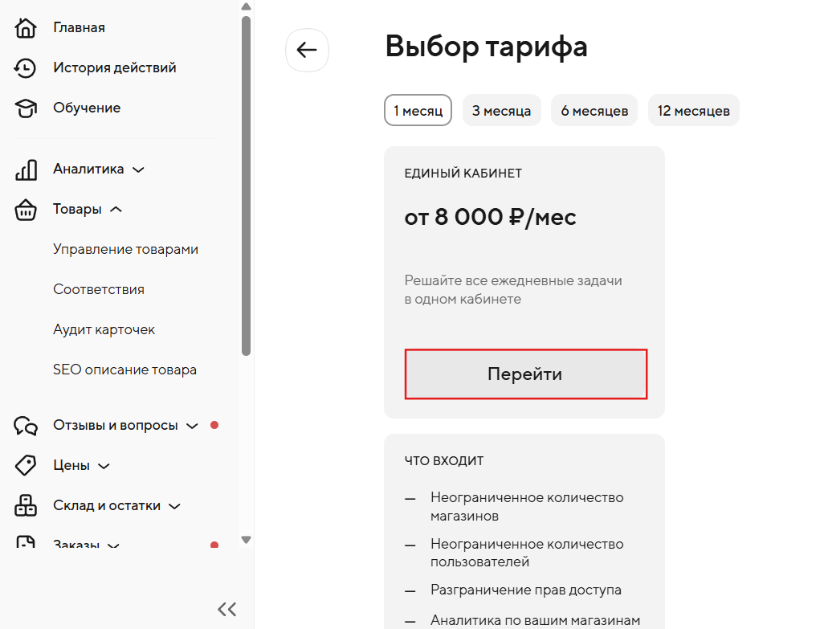Switch to the 12 месяцев period

693,110
